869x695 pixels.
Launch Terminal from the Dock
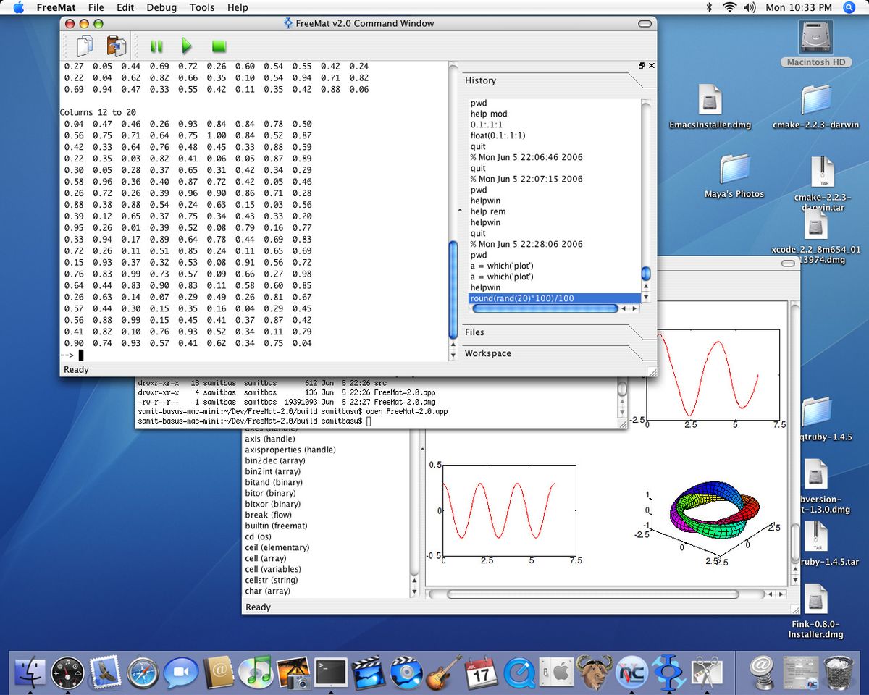point(332,672)
